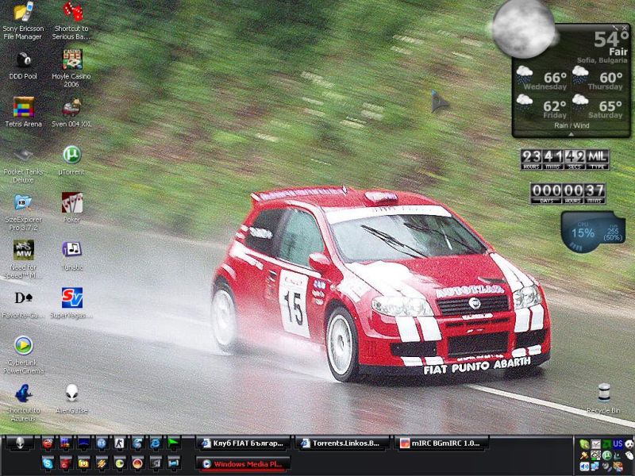Click the US language indicator in tray
The height and width of the screenshot is (476, 635).
click(x=618, y=444)
